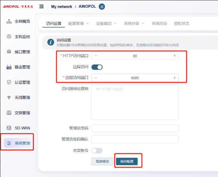Screen dimensions: 218x177
Task: Disable the 远程访问 toggle switch
Action: [97, 67]
